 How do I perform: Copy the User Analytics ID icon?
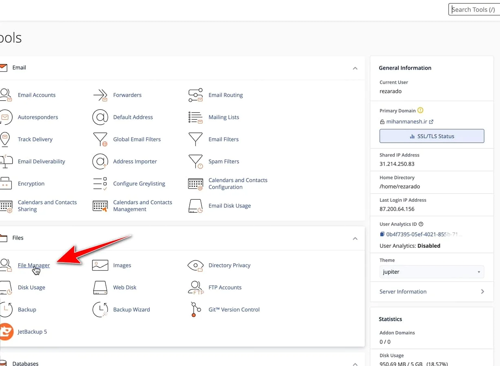382,234
